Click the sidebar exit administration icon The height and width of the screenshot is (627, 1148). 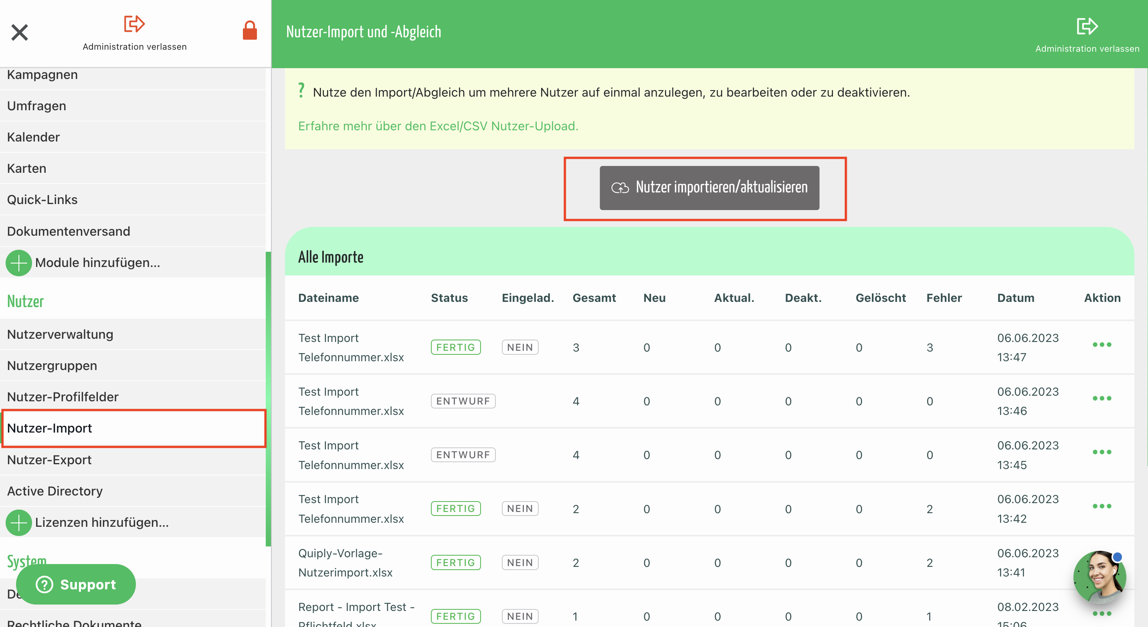pyautogui.click(x=134, y=24)
